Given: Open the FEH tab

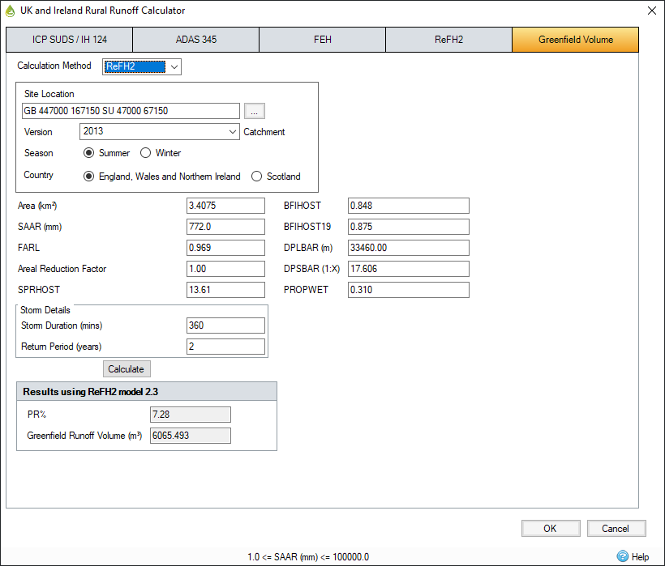Looking at the screenshot, I should [x=322, y=40].
